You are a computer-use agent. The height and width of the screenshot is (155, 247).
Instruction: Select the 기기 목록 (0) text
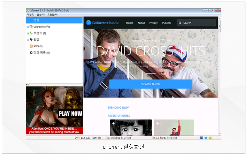point(42,53)
